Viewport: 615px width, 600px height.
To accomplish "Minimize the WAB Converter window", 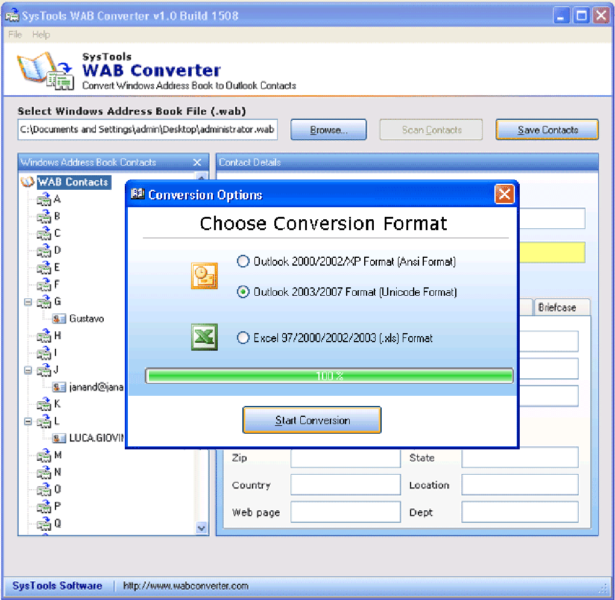I will [561, 16].
